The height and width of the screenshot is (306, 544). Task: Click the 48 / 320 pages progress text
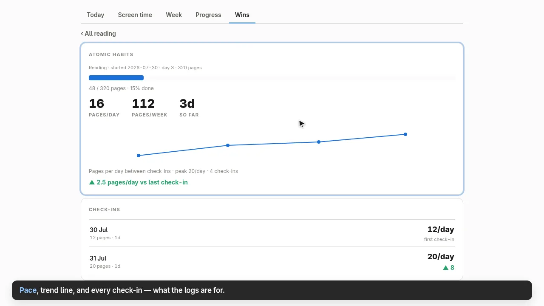click(x=121, y=88)
